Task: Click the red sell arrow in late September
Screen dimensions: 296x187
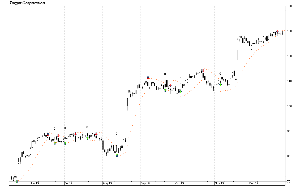Action: click(170, 85)
